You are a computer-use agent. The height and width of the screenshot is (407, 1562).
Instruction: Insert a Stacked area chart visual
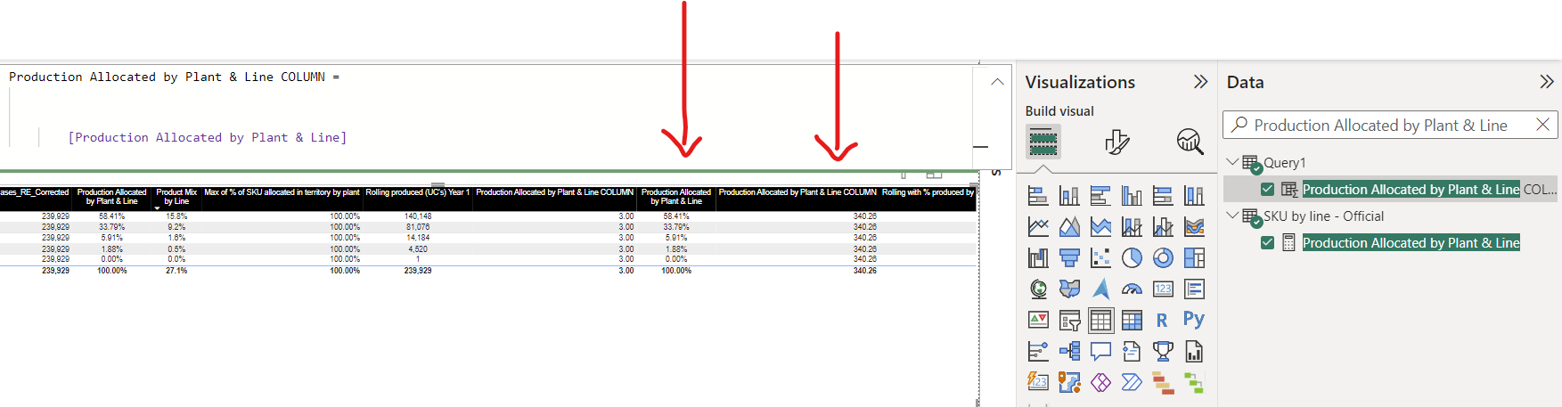[1100, 226]
